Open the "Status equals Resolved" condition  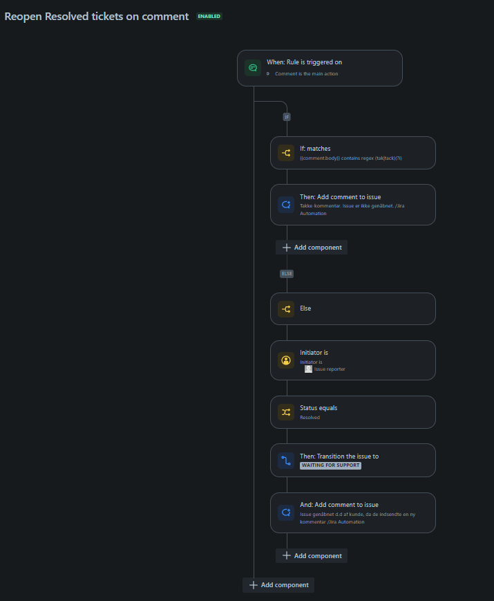(352, 412)
